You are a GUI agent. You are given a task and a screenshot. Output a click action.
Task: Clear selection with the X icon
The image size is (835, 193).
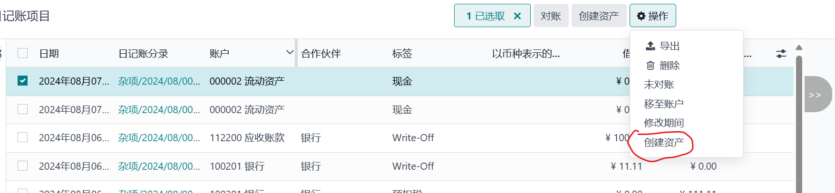coord(517,16)
